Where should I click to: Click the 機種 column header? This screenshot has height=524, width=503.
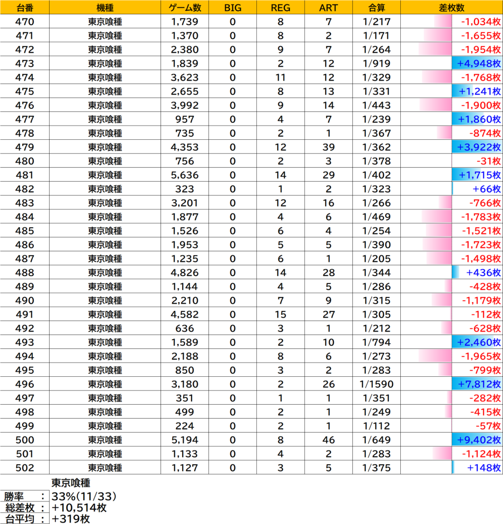(x=105, y=7)
